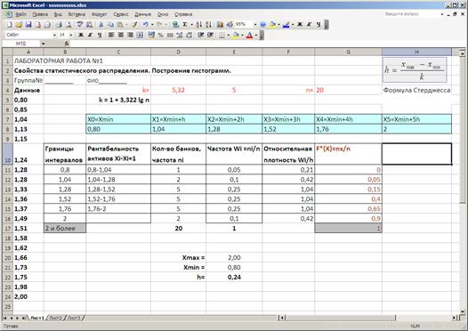Click the Percent Style icon
Screen dimensions: 468x331
click(x=160, y=36)
